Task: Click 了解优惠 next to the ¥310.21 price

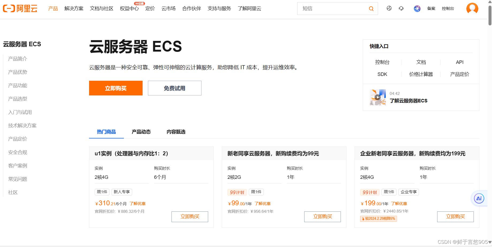Action: 138,204
